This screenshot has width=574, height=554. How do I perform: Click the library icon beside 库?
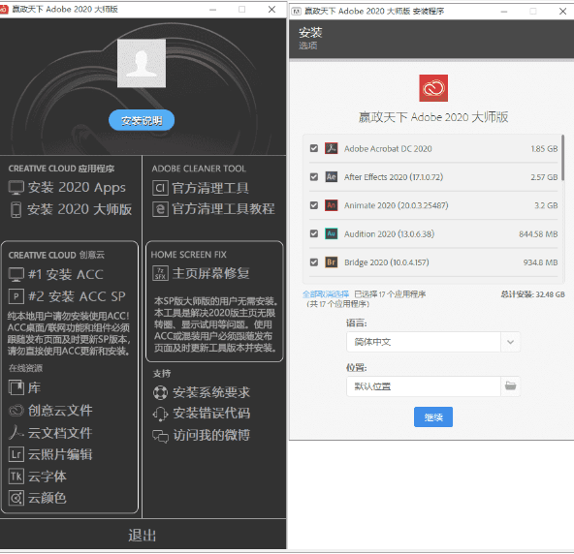pyautogui.click(x=16, y=387)
